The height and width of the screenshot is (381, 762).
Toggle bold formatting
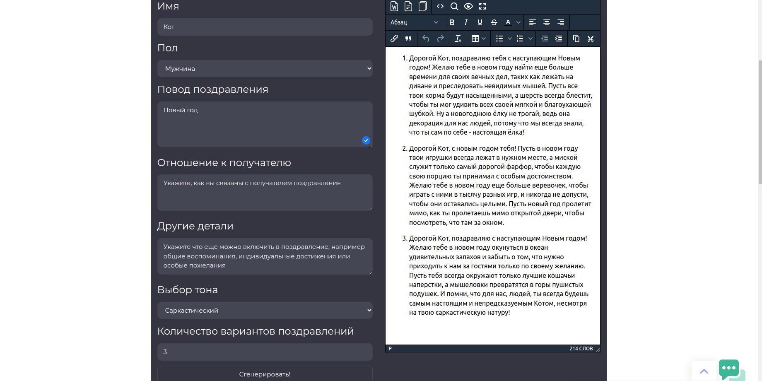coord(452,22)
